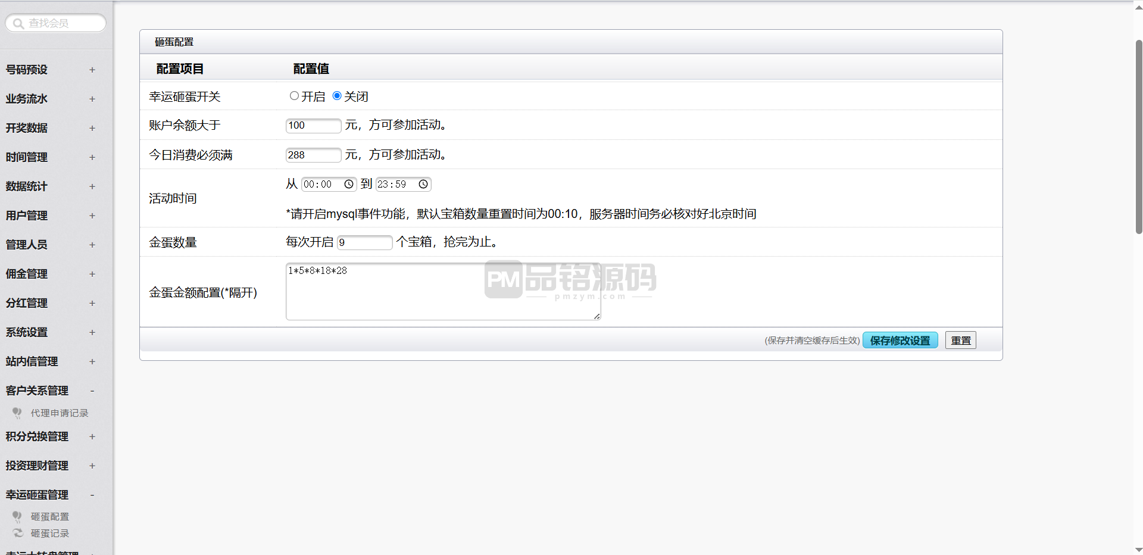Focus the 查找会员 search box
Viewport: 1143px width, 555px height.
56,23
